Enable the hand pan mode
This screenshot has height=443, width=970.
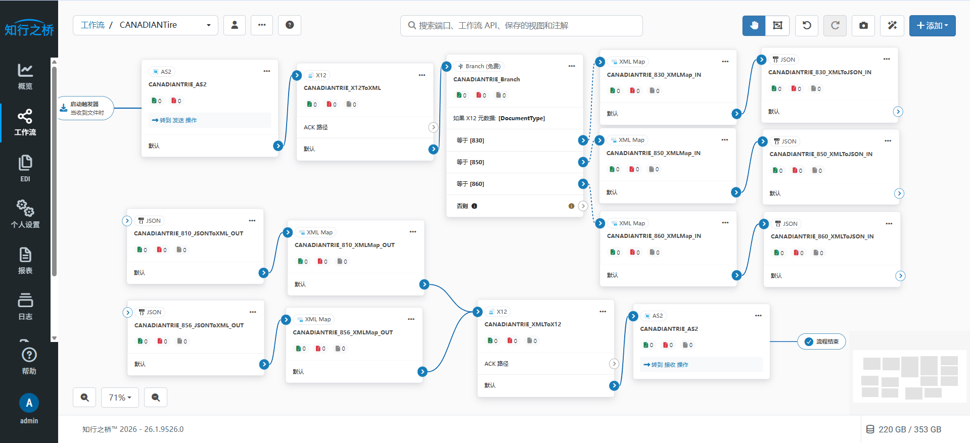(x=754, y=25)
